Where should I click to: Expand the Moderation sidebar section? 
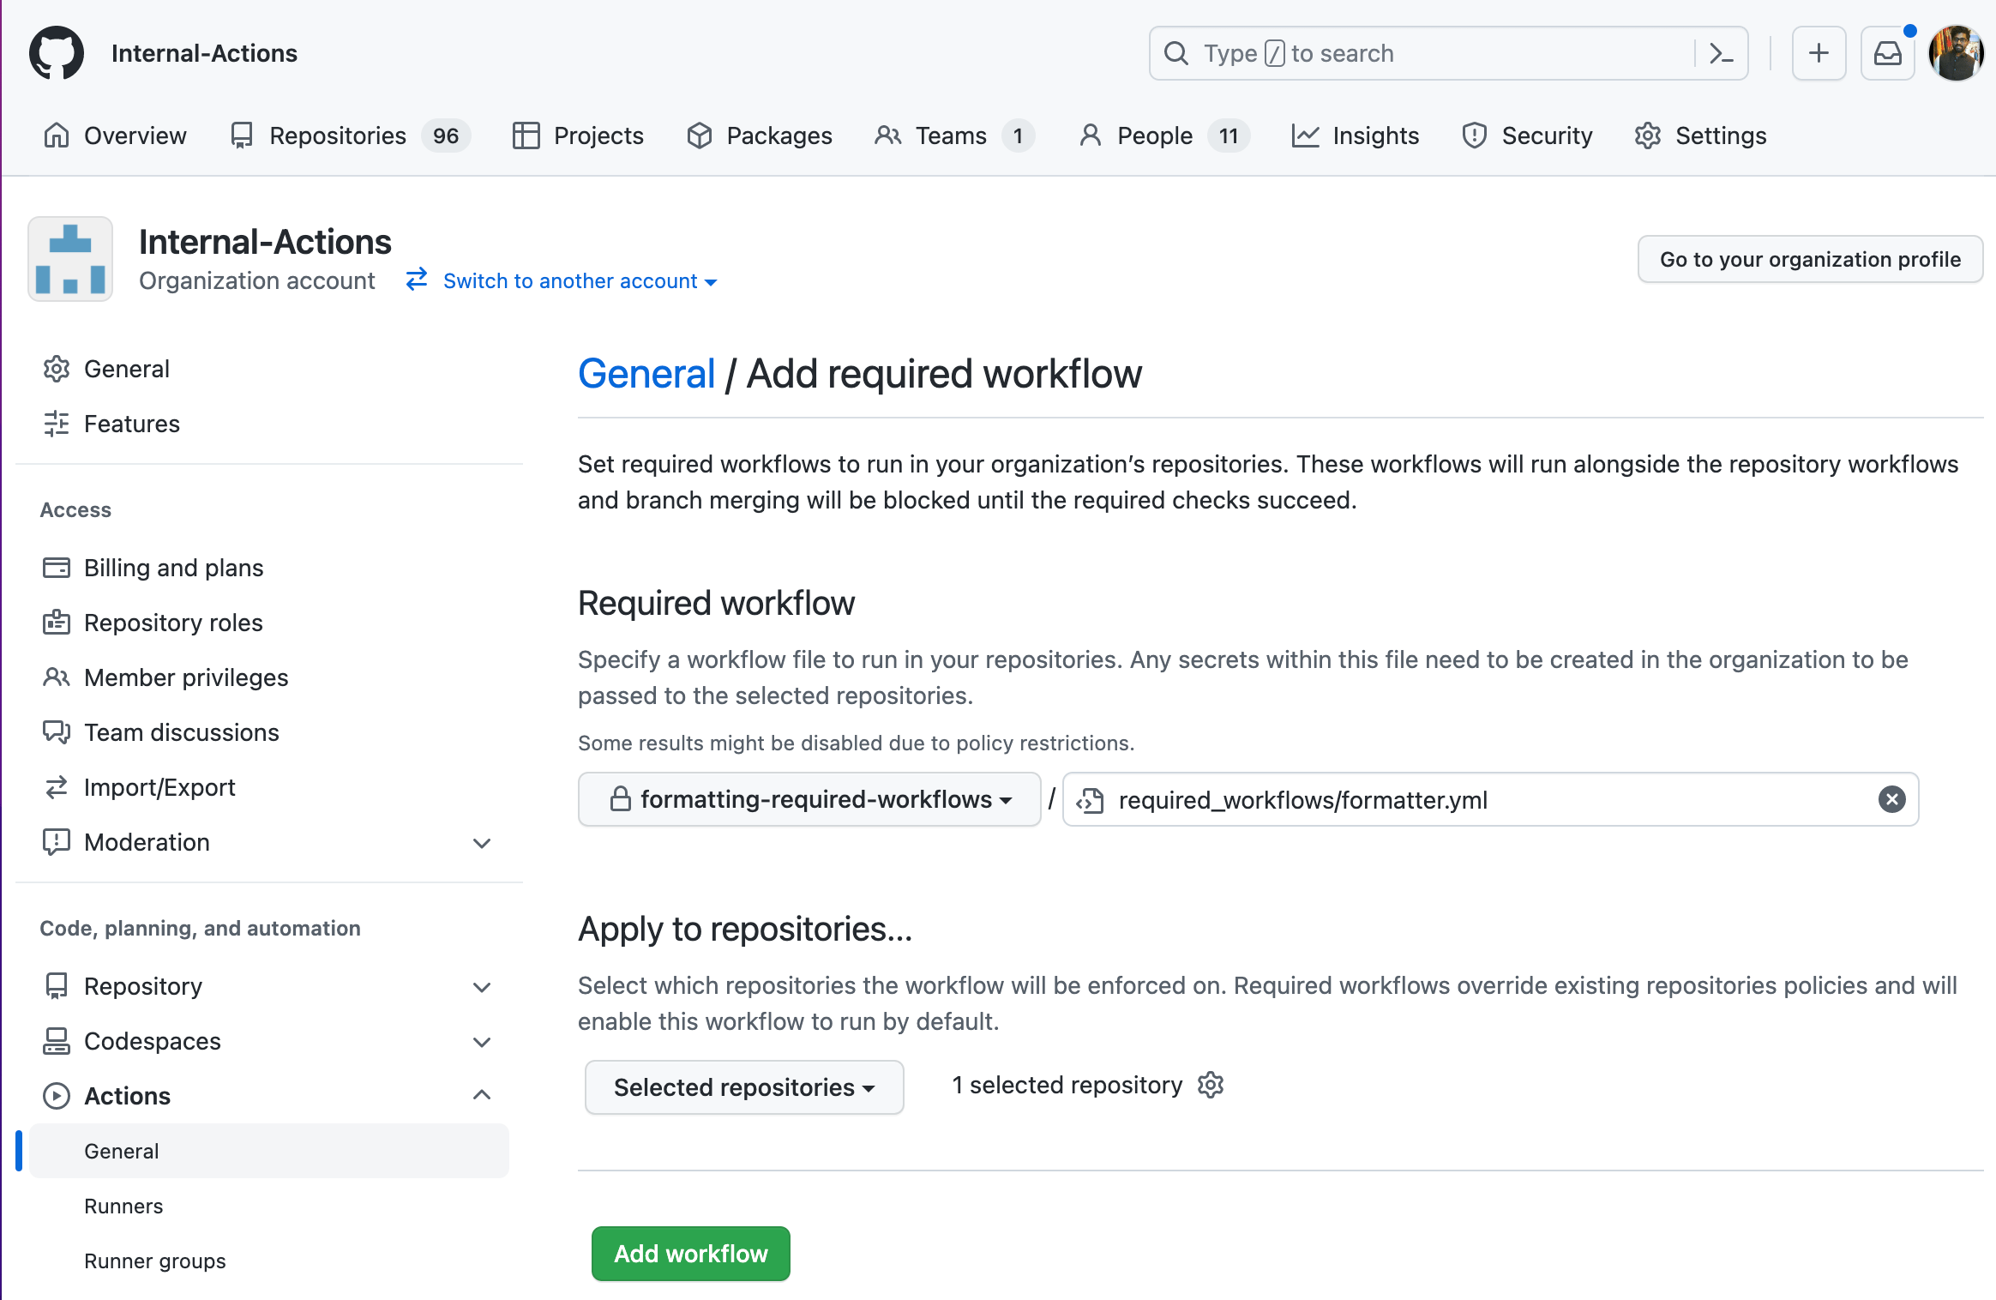[482, 843]
